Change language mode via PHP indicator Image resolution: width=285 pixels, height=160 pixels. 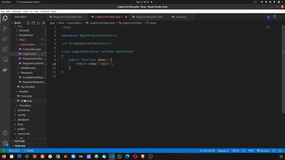click(251, 151)
